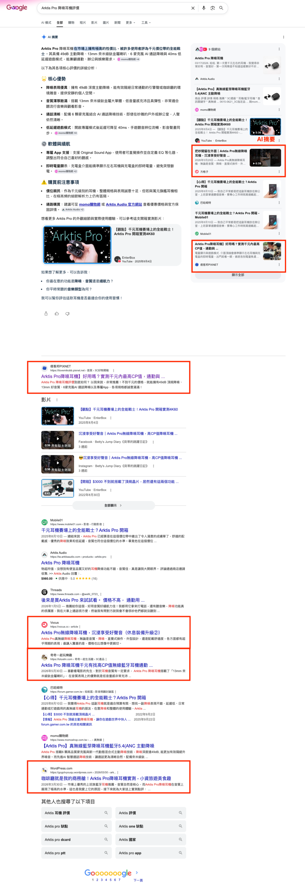Open the 巴哈姆特 result 【心得】千元耳機賽場
This screenshot has width=305, height=885.
click(x=94, y=698)
